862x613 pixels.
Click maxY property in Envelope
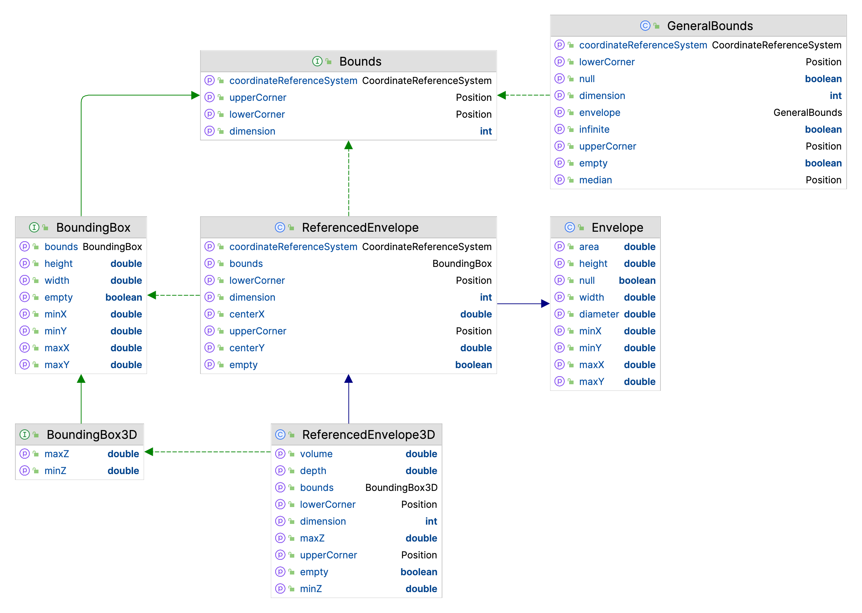click(x=592, y=382)
